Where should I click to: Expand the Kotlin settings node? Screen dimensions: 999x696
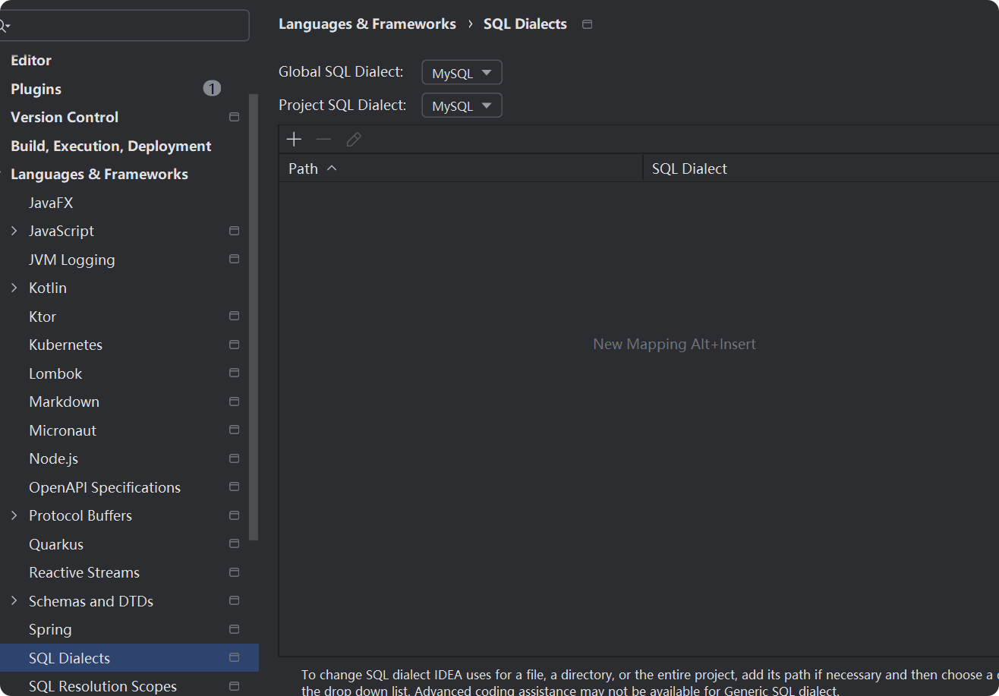[13, 287]
